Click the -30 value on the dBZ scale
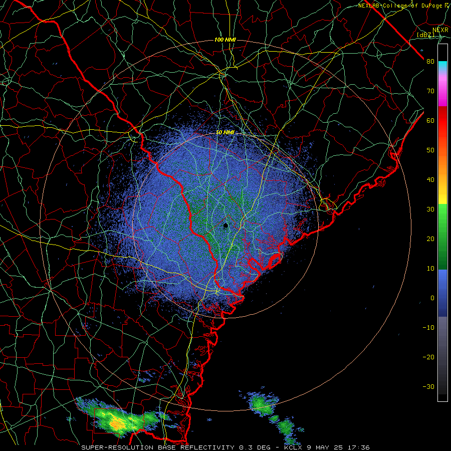 pos(428,386)
